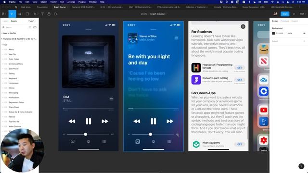Image resolution: width=308 pixels, height=173 pixels.
Task: Click the AirPlay icon on DIM player
Action: [x=89, y=141]
